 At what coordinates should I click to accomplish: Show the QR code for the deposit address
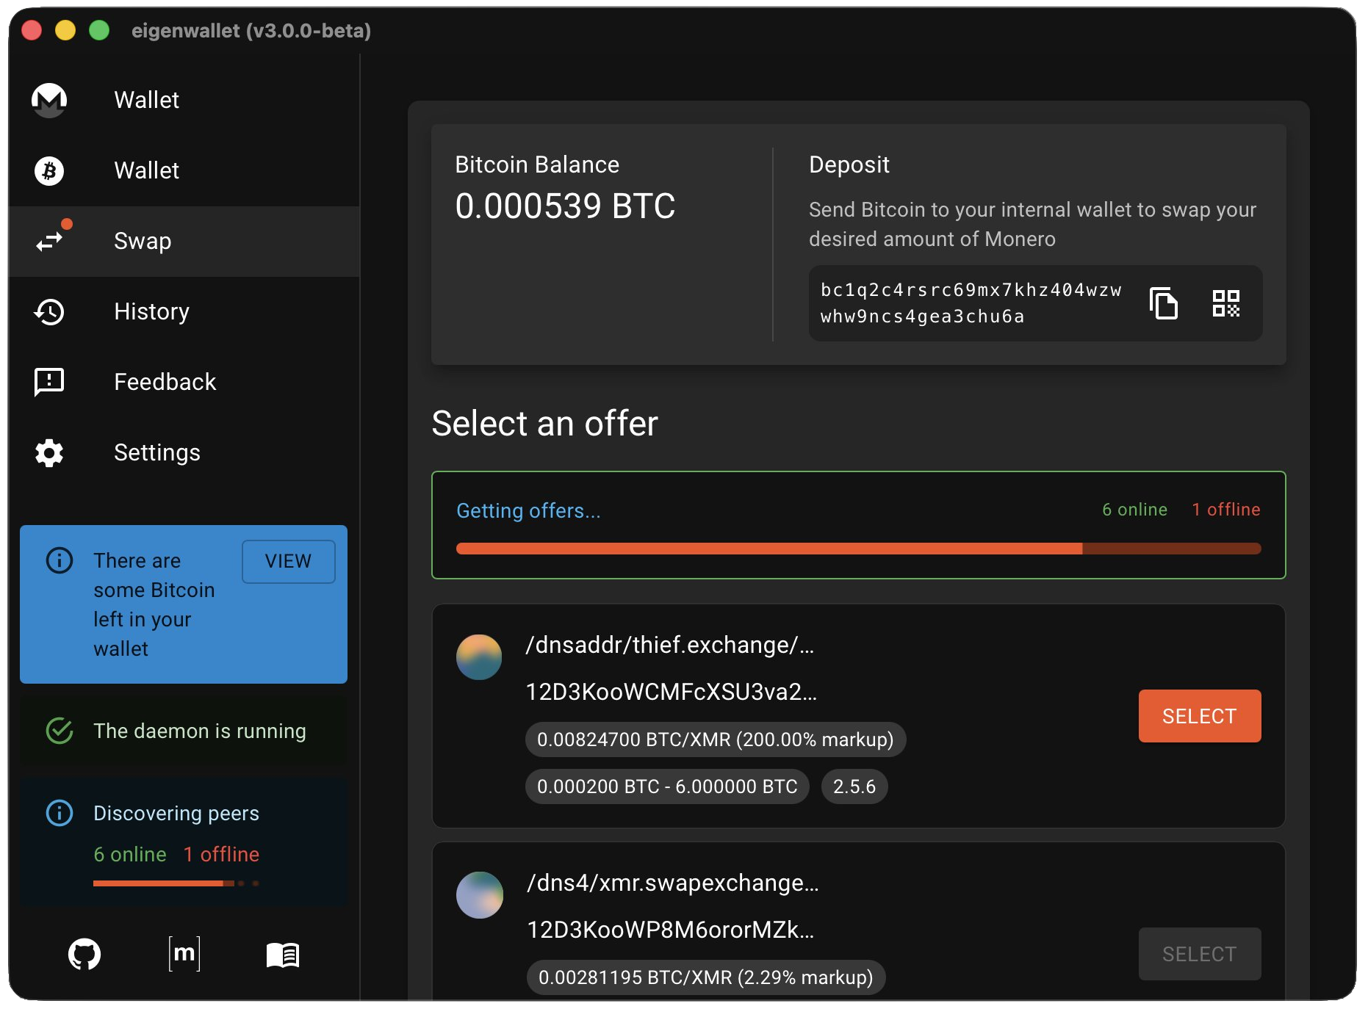[1226, 303]
